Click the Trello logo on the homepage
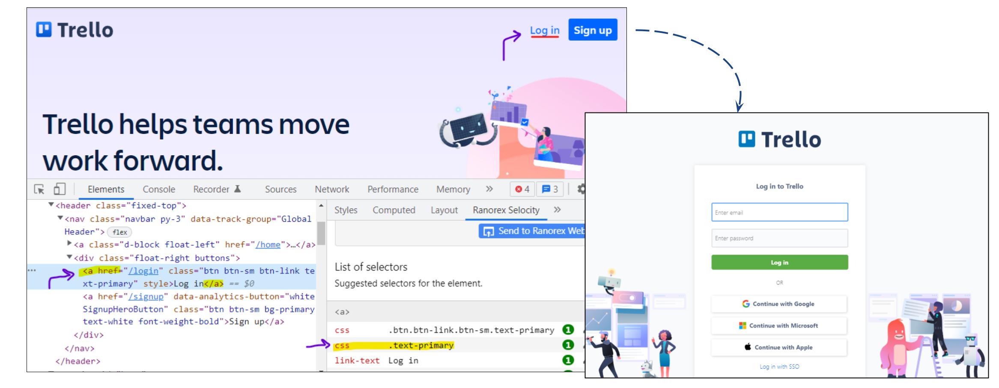 (75, 30)
